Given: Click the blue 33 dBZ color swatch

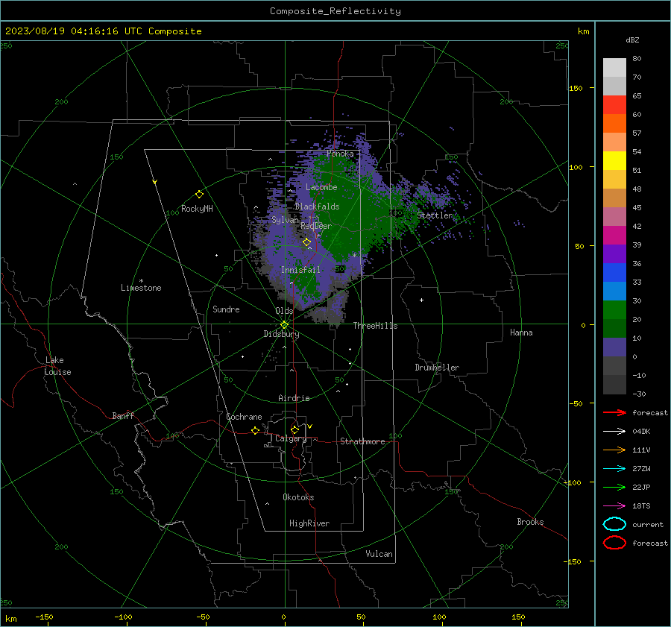Looking at the screenshot, I should click(614, 272).
